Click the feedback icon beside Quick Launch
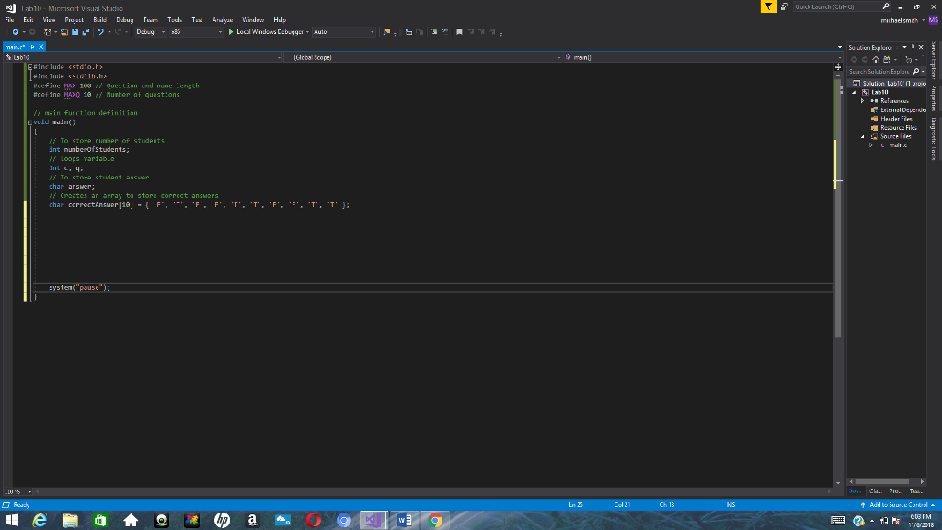This screenshot has height=530, width=942. 784,7
